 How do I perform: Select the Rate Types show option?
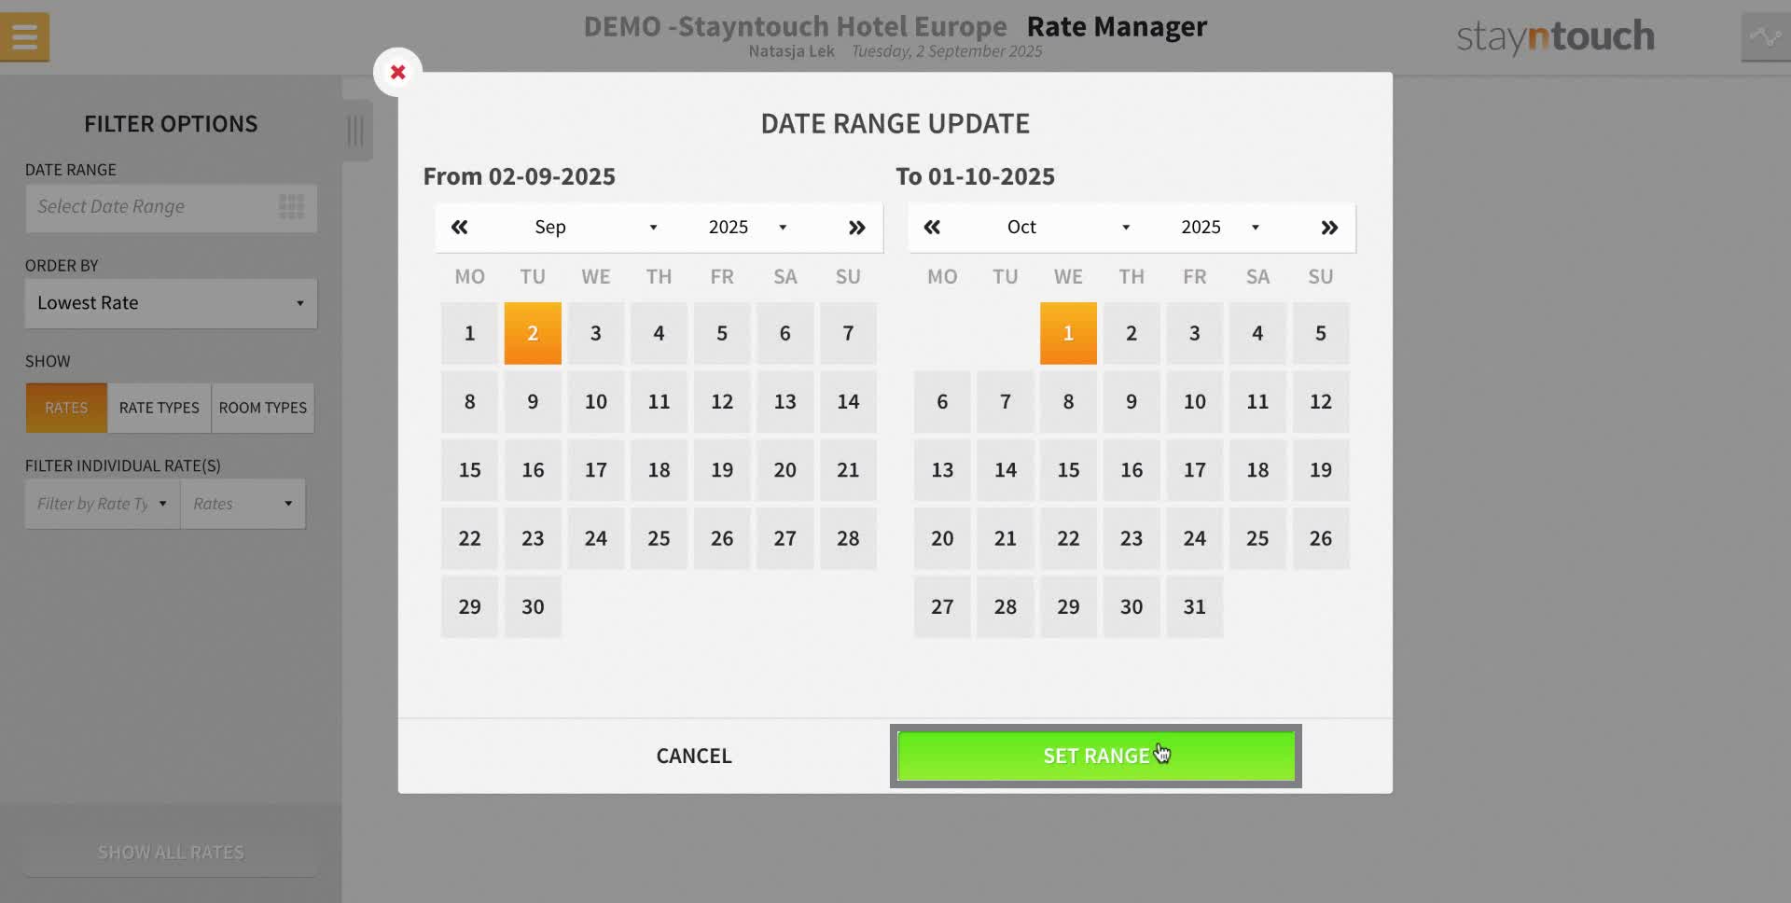coord(160,408)
